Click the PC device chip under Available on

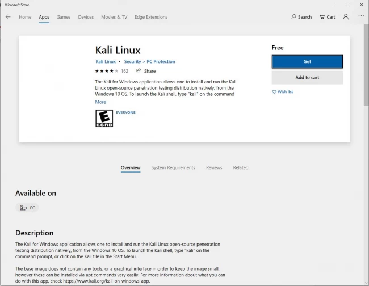tap(27, 208)
